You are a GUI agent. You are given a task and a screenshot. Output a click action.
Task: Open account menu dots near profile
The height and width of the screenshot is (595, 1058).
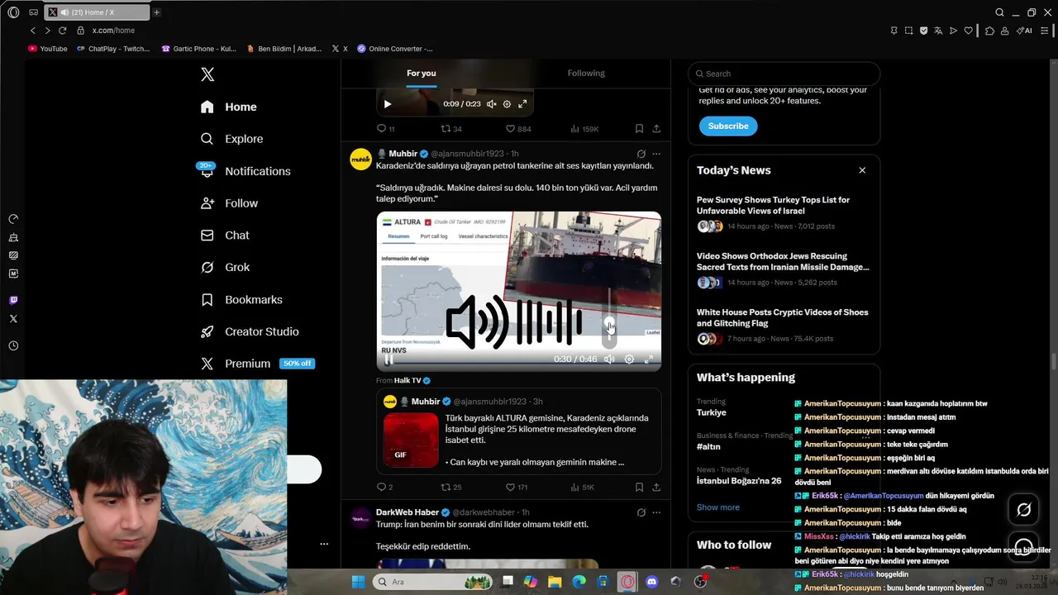pyautogui.click(x=324, y=544)
